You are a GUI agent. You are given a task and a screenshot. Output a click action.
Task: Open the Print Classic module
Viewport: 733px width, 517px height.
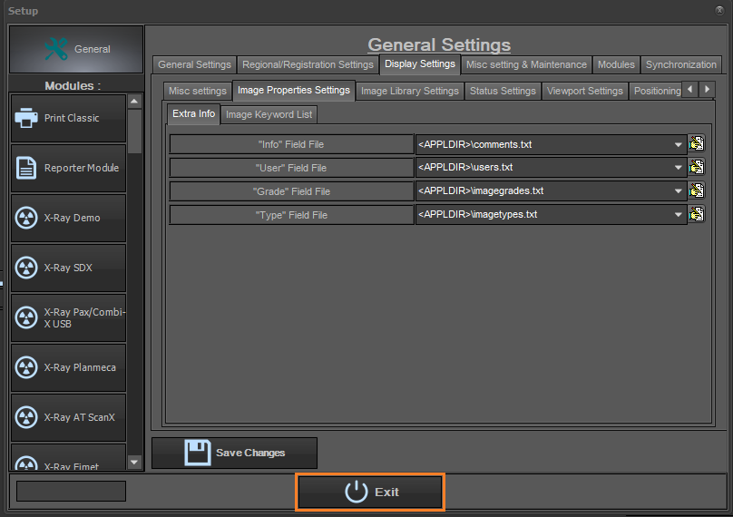coord(68,118)
